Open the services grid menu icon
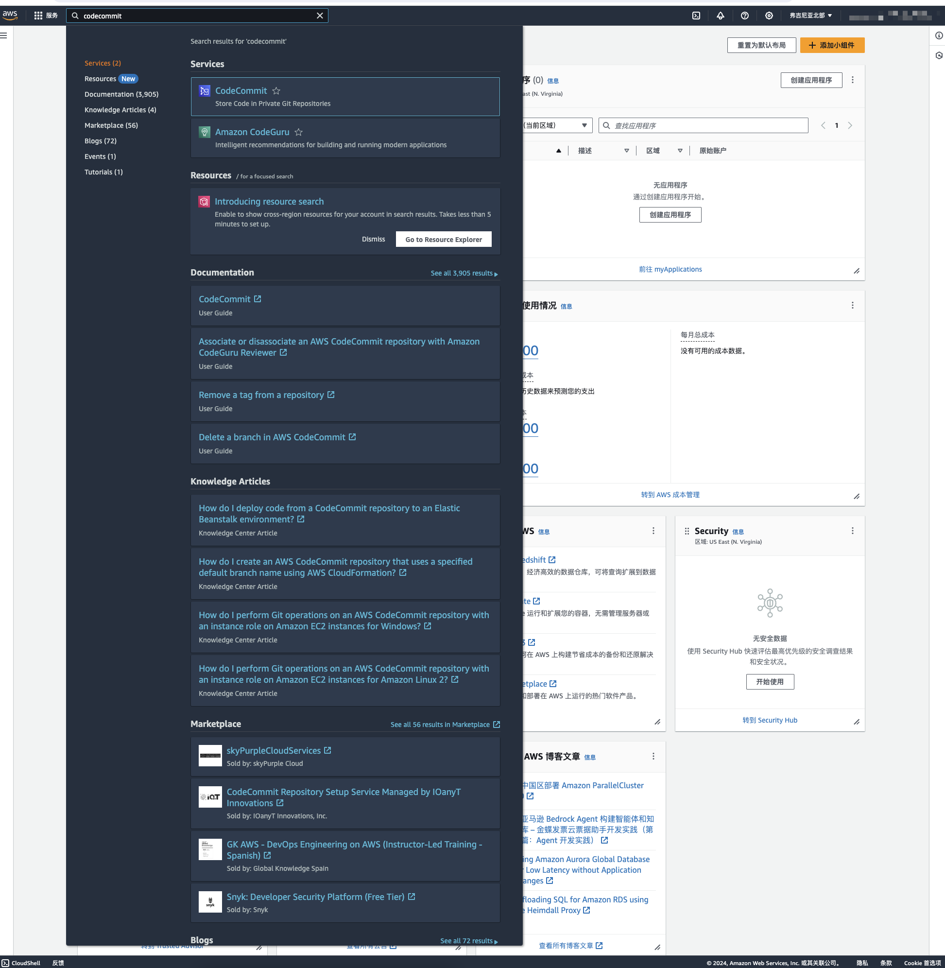The width and height of the screenshot is (945, 968). [38, 16]
